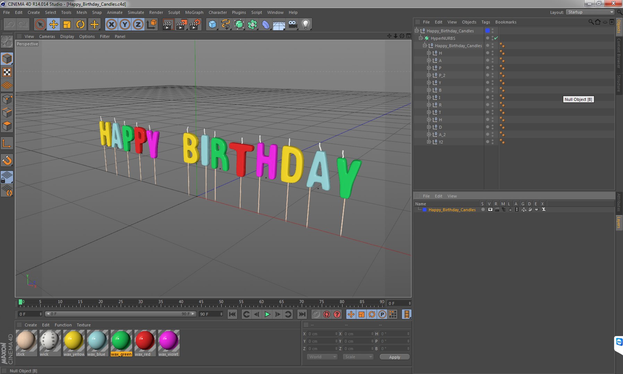Render to Picture Viewer
Screen dimensions: 623x374
pos(181,24)
